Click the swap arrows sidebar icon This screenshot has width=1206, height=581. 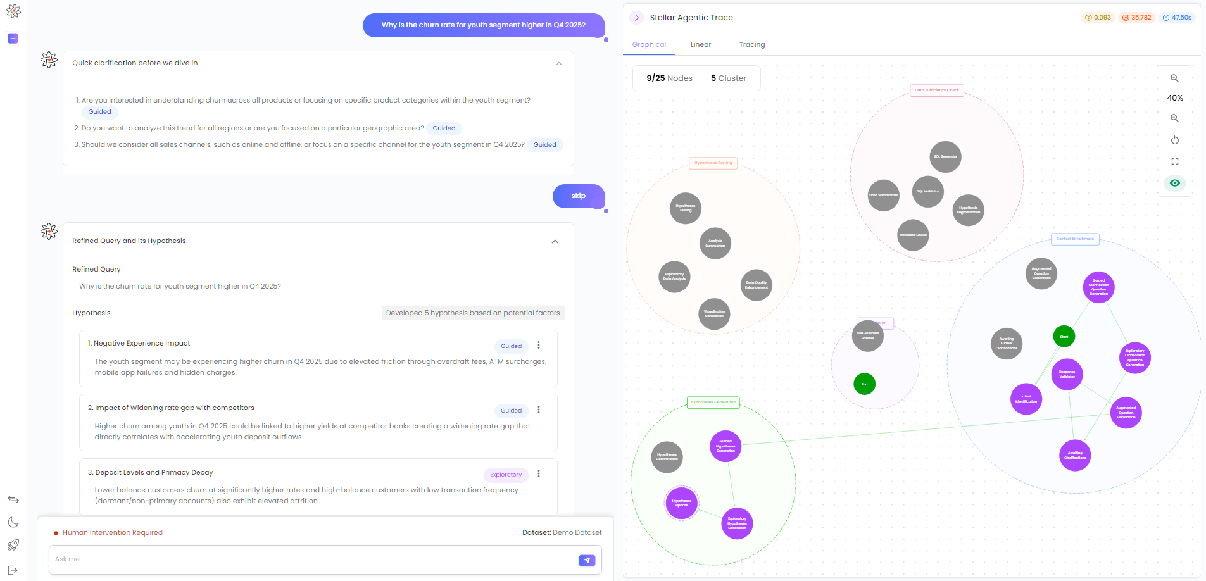click(x=13, y=499)
